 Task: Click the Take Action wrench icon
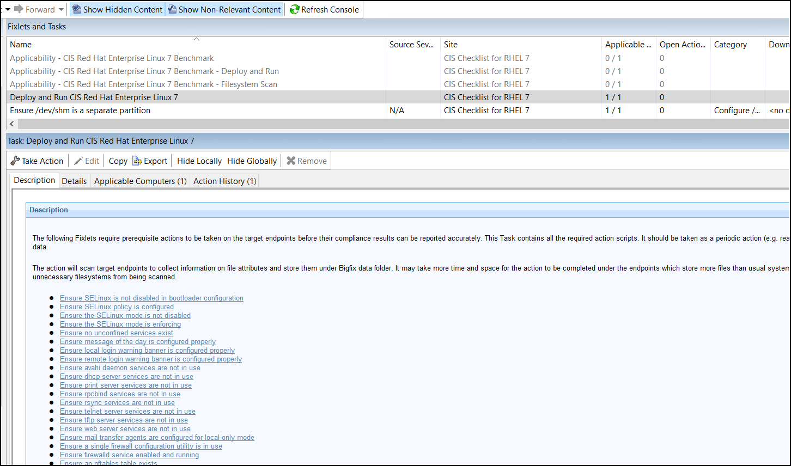point(15,161)
